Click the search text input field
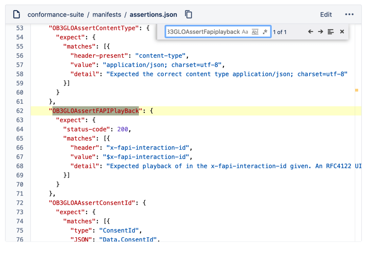 pos(203,32)
